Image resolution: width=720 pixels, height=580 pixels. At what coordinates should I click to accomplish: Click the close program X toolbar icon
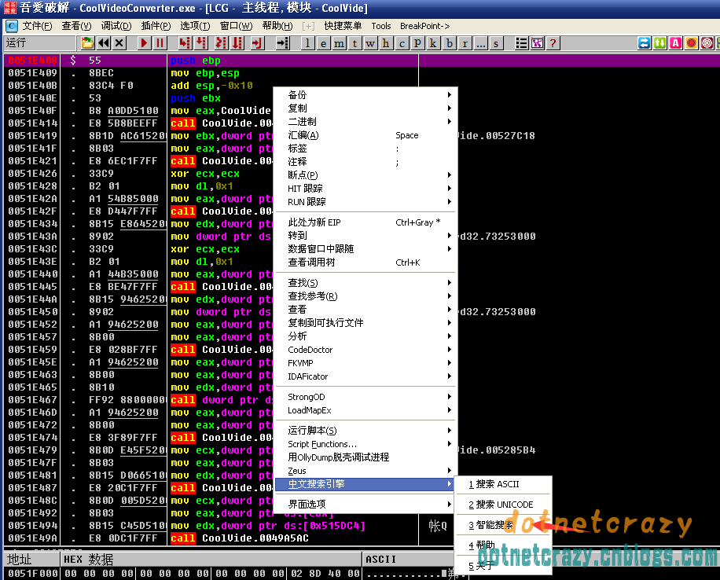(119, 43)
